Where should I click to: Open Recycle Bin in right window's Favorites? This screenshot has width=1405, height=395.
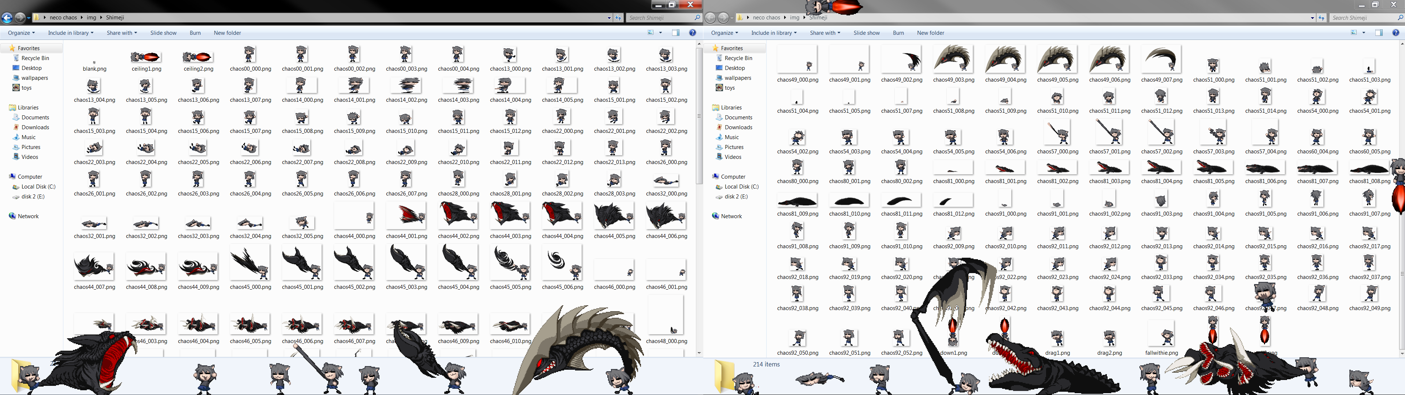tap(738, 58)
